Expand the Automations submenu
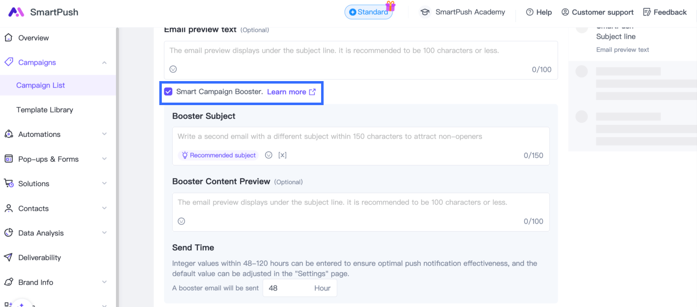Screen dimensions: 697x307 click(104, 134)
